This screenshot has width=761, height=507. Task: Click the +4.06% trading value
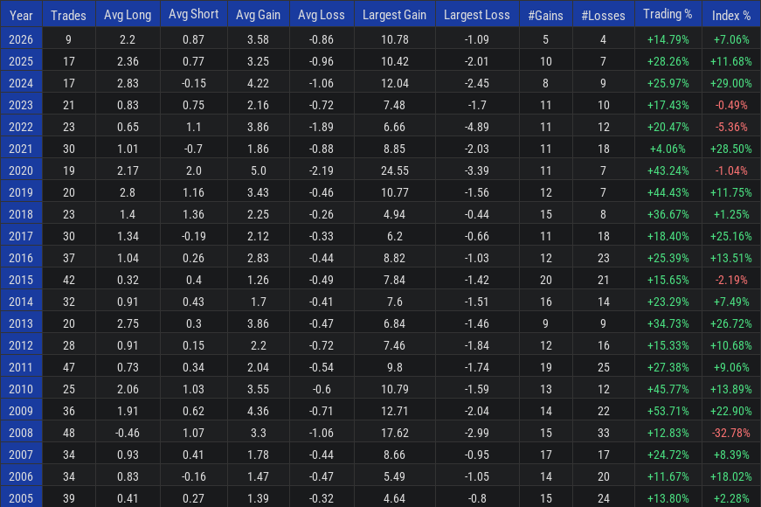point(668,149)
